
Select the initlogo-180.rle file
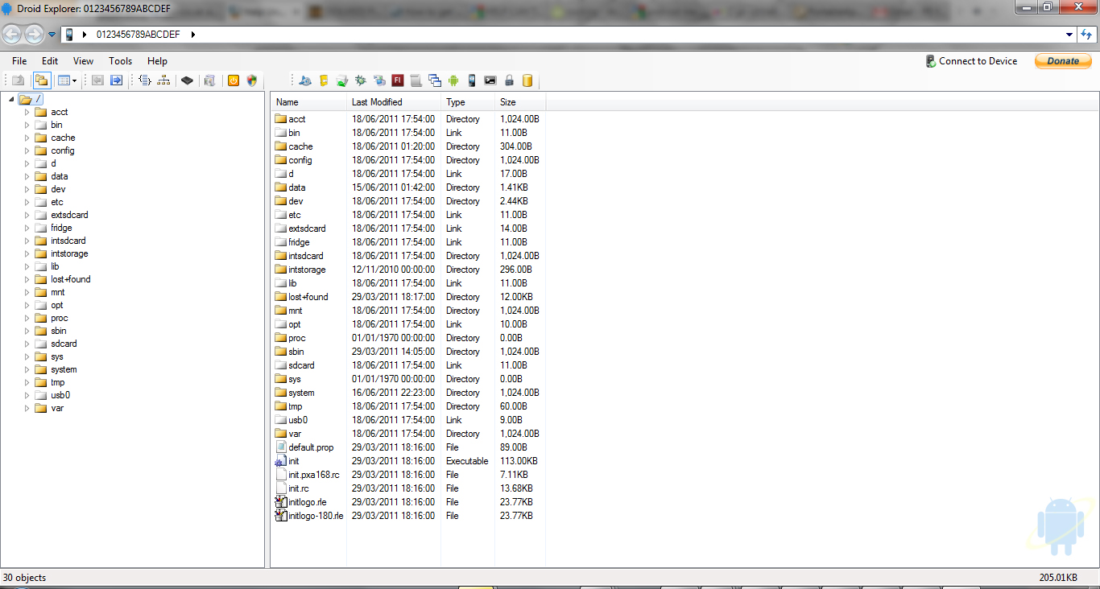pyautogui.click(x=316, y=516)
